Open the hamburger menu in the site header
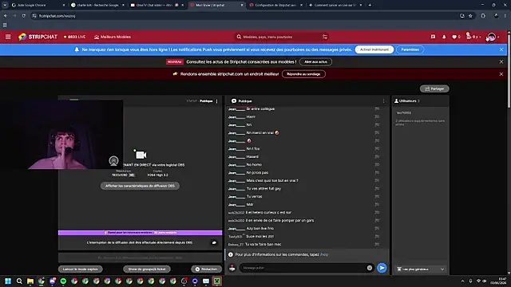This screenshot has height=287, width=511. [8, 37]
